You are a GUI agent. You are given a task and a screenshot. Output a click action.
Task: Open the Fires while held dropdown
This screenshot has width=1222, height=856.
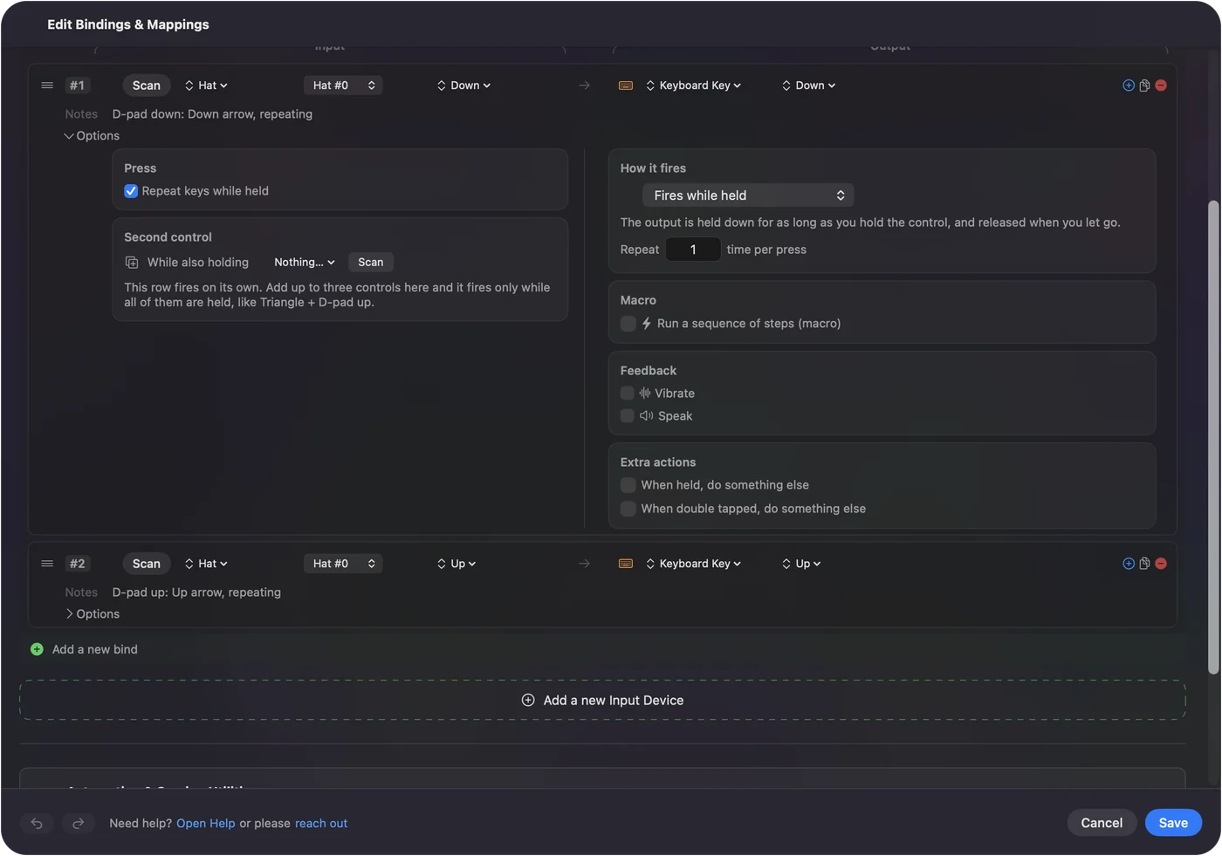pos(748,195)
